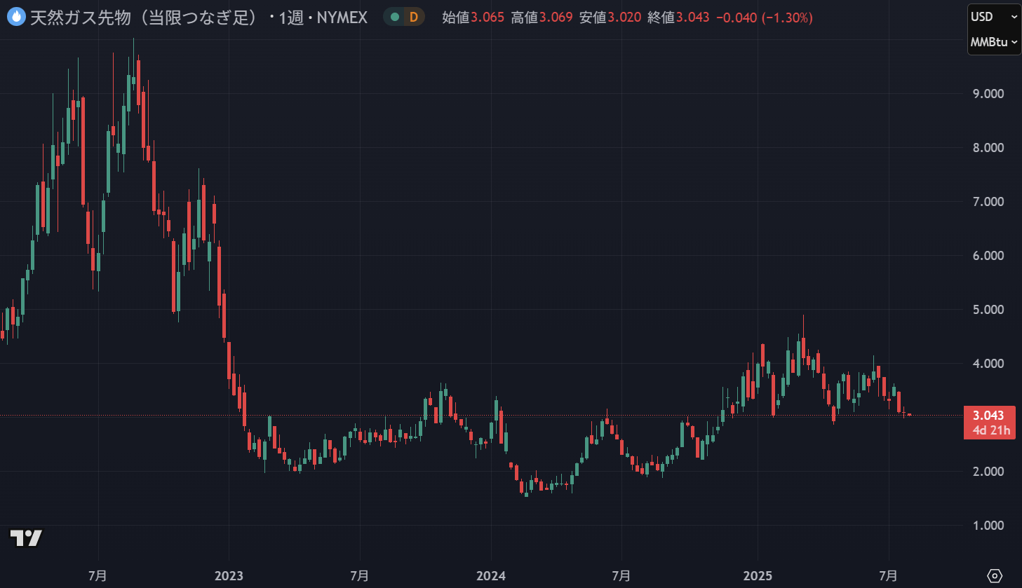
Task: Open the USD currency dropdown
Action: point(994,16)
